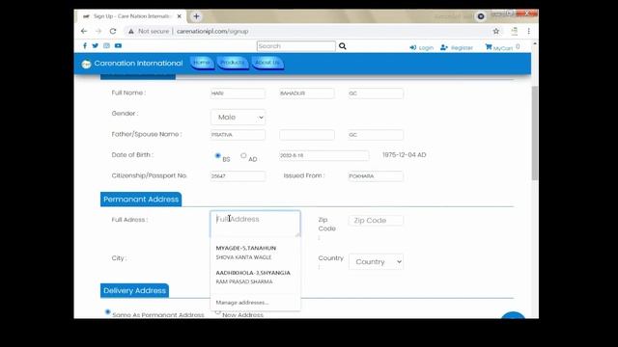Click the 1975-12-04 AD converted date

click(404, 155)
